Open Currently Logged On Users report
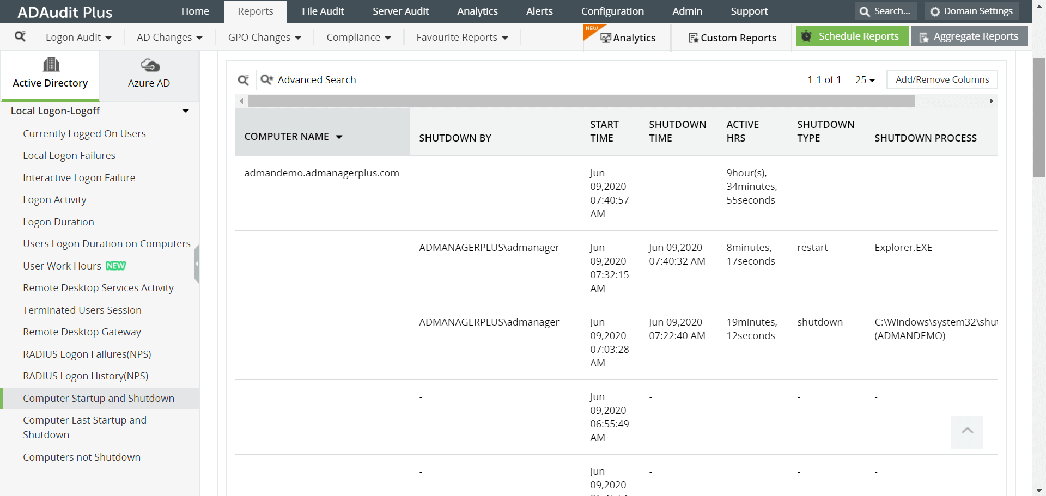Screen dimensions: 1046x496 pyautogui.click(x=84, y=134)
